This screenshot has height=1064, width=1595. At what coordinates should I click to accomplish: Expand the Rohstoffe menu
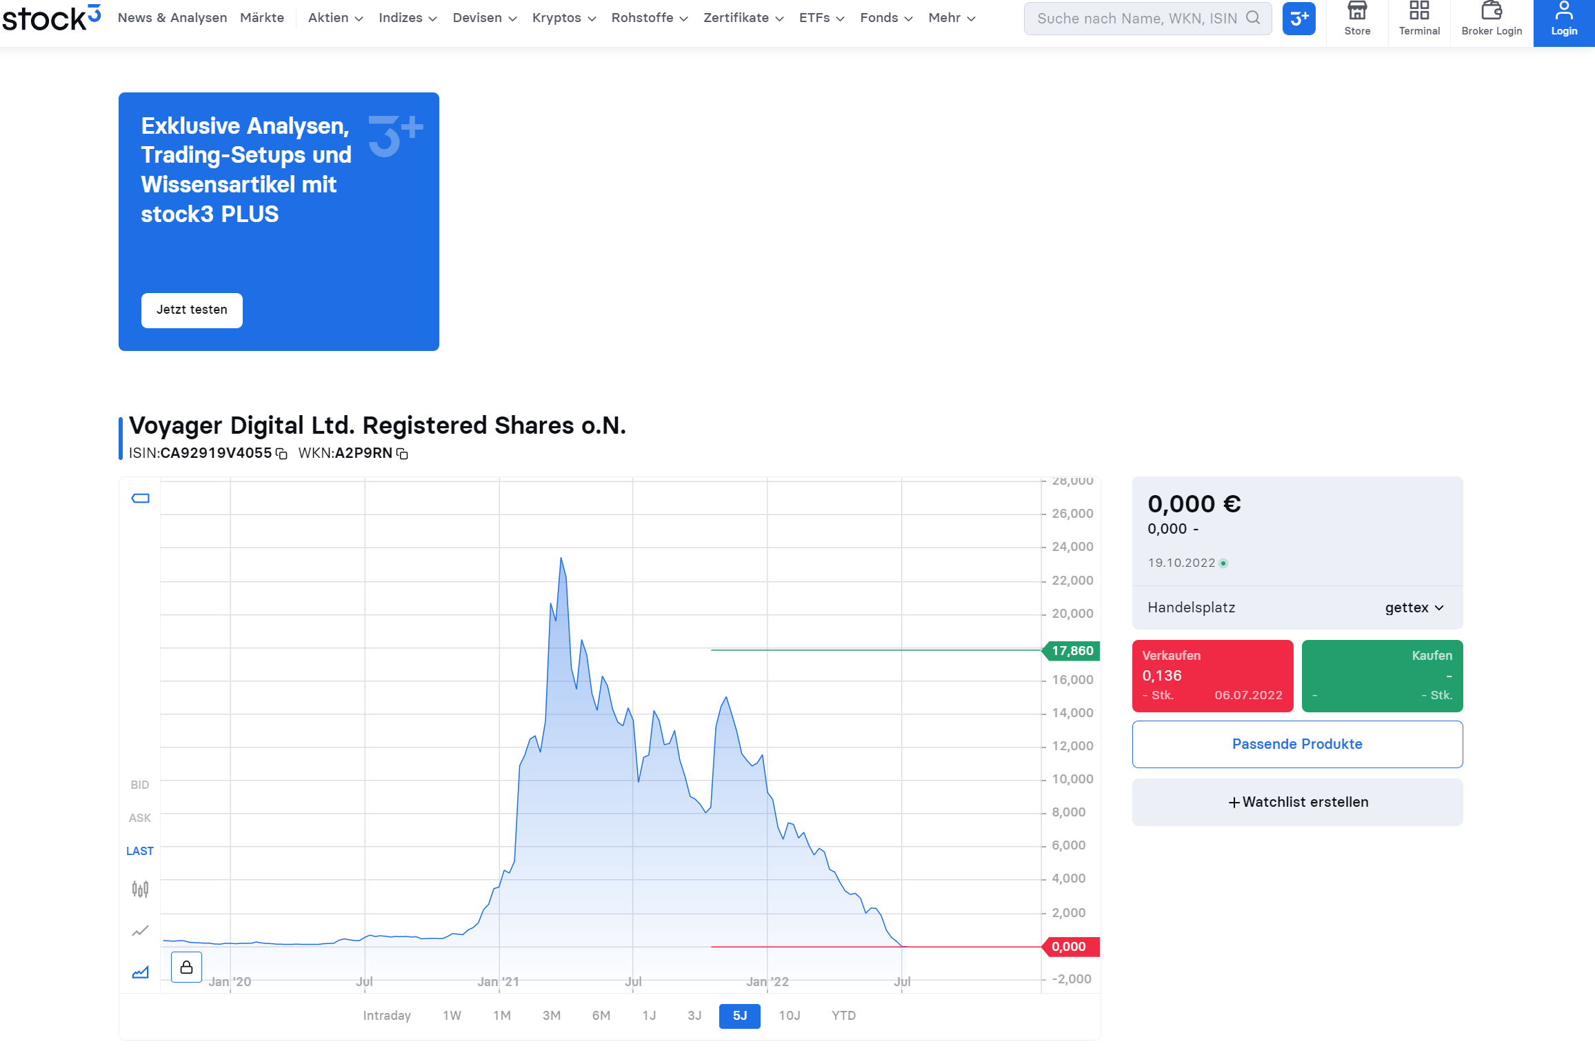point(650,18)
